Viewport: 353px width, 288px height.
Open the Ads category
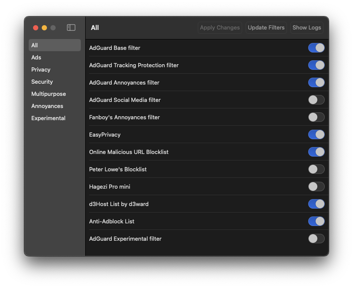pos(55,57)
